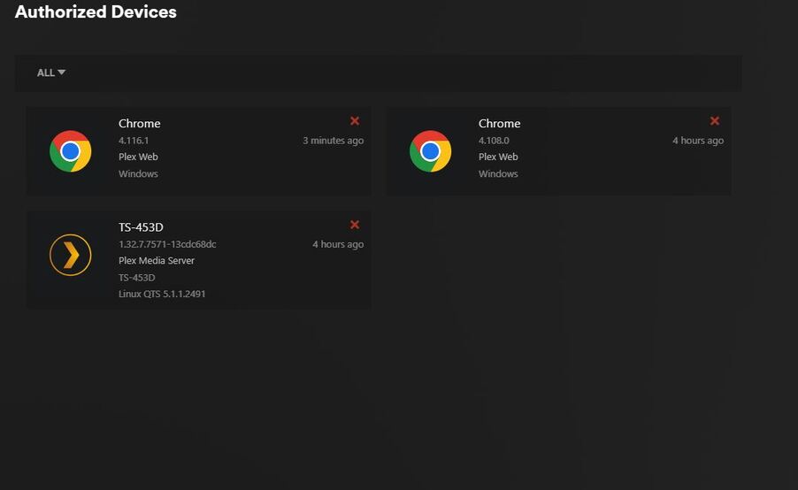Click the Plex Media Server label
Image resolution: width=798 pixels, height=490 pixels.
point(157,261)
